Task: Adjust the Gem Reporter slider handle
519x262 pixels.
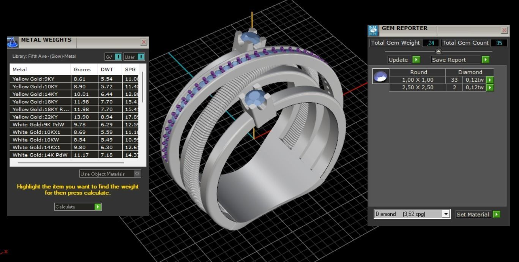Action: click(x=439, y=51)
